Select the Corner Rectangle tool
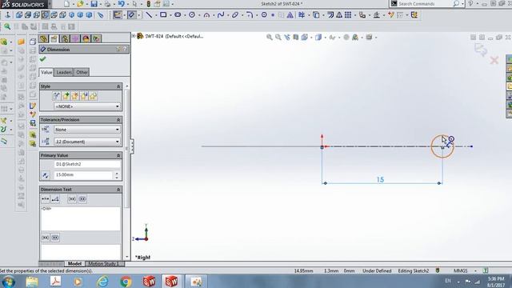 coord(163,15)
